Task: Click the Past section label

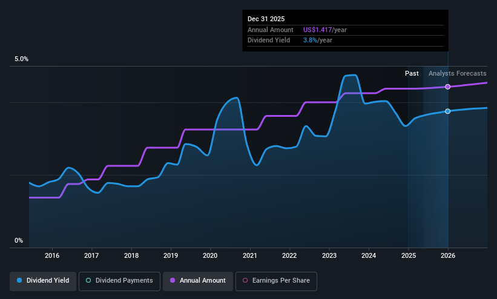Action: click(412, 74)
